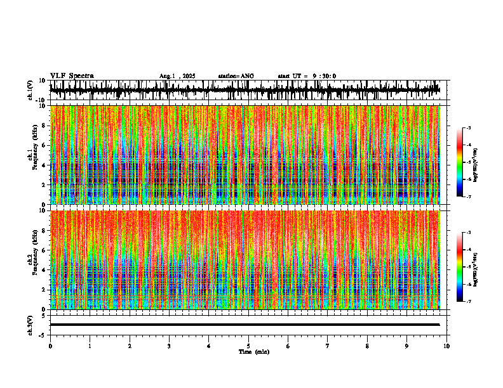The image size is (503, 388).
Task: Click the "ch.3(V)" axis label
Action: click(30, 325)
